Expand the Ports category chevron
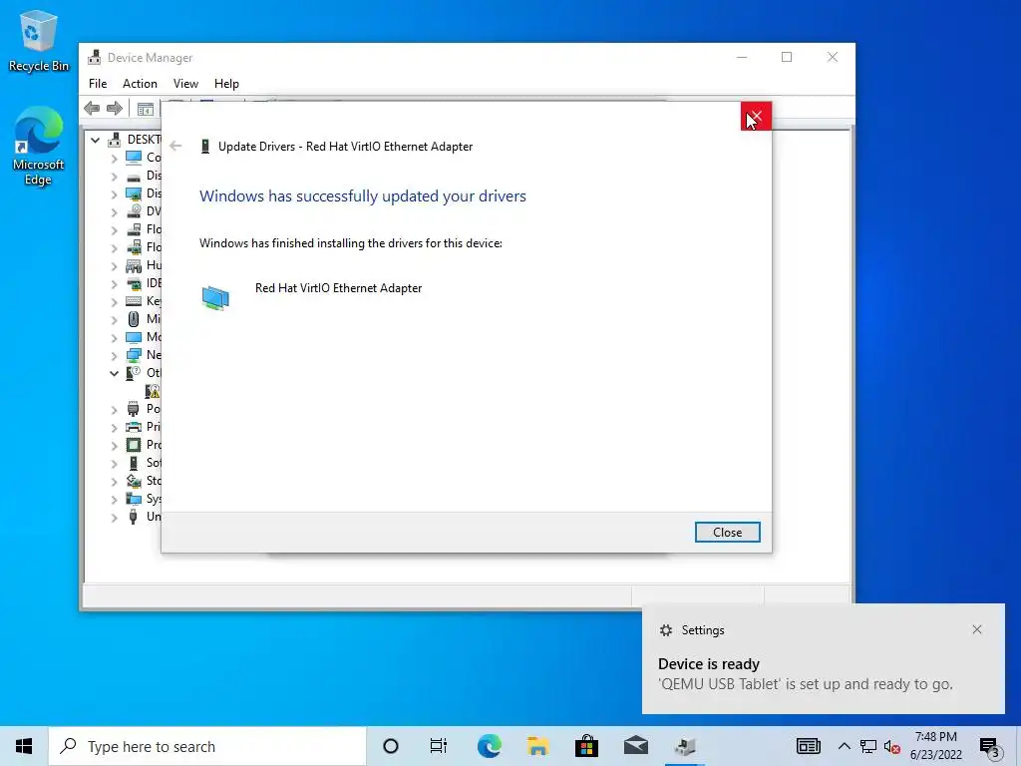Image resolution: width=1021 pixels, height=766 pixels. click(x=114, y=409)
